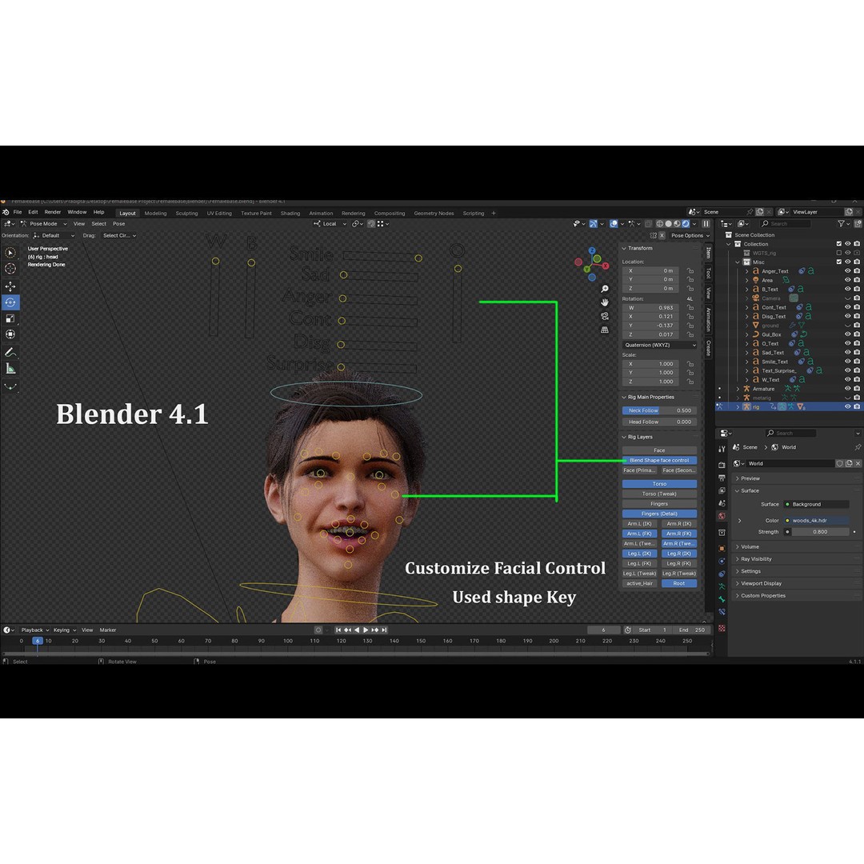Collapse the Transform panel
The height and width of the screenshot is (864, 864).
(x=624, y=248)
